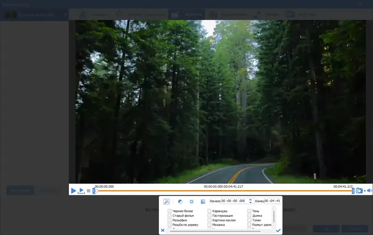373x235 pixels.
Task: Toggle the Пастеризация effect checkbox
Action: tap(209, 215)
